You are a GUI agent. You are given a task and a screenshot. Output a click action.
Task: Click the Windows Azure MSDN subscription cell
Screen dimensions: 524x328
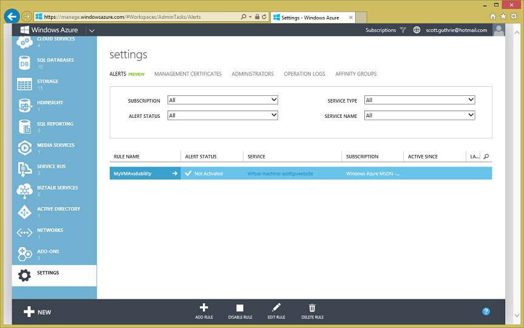373,174
